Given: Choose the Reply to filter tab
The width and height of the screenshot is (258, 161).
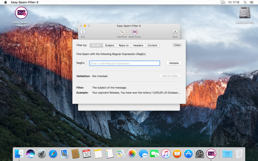Looking at the screenshot, I should 124,45.
